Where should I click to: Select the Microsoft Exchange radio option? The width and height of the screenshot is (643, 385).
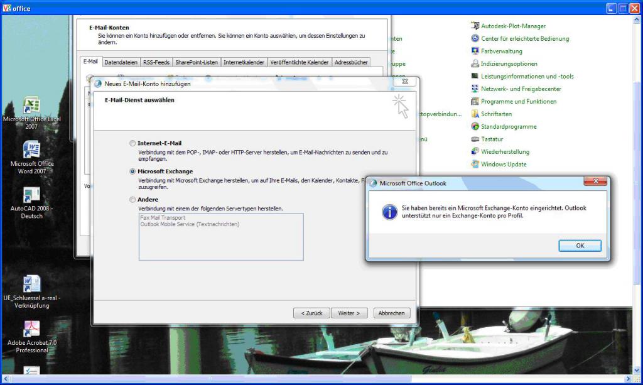tap(132, 171)
